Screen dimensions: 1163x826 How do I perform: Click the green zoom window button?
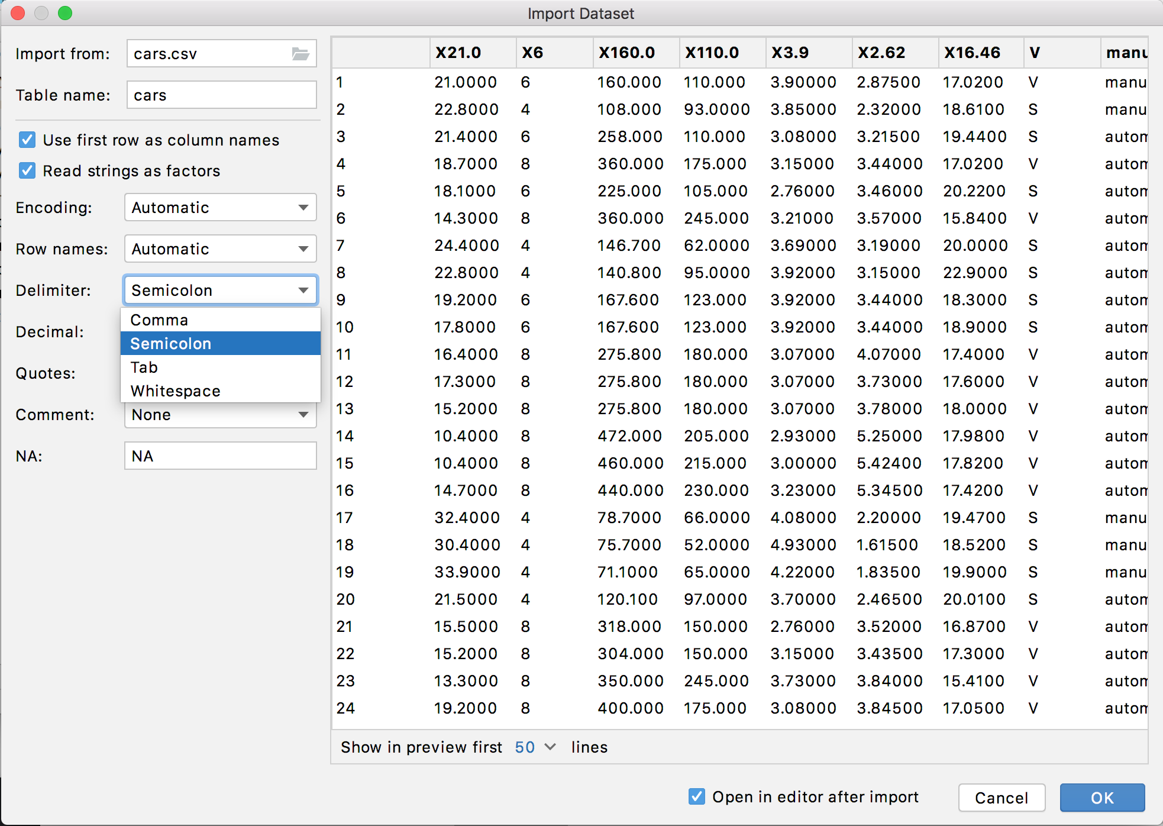66,13
